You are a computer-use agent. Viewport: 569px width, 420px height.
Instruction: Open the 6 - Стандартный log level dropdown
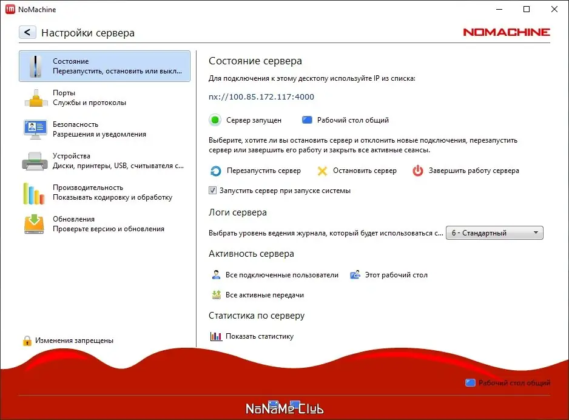494,232
